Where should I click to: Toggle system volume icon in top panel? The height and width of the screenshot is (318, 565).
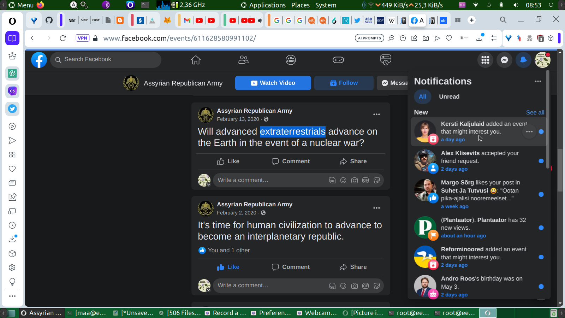click(516, 5)
